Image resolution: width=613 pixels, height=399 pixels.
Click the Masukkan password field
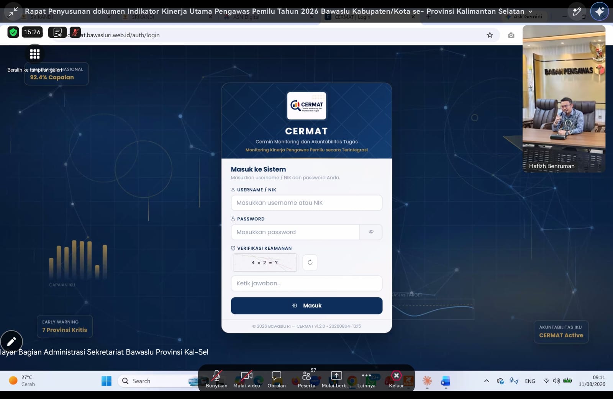(x=295, y=232)
